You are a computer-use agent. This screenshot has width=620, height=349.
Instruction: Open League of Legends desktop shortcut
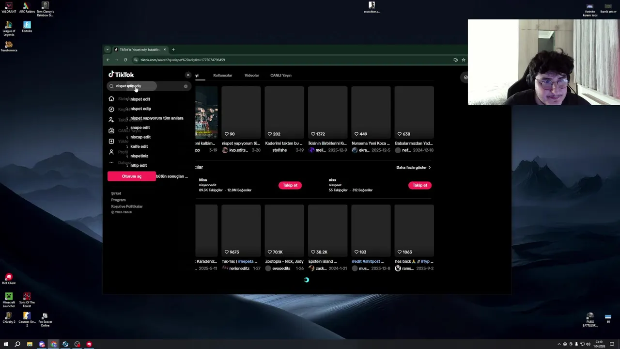(x=9, y=29)
